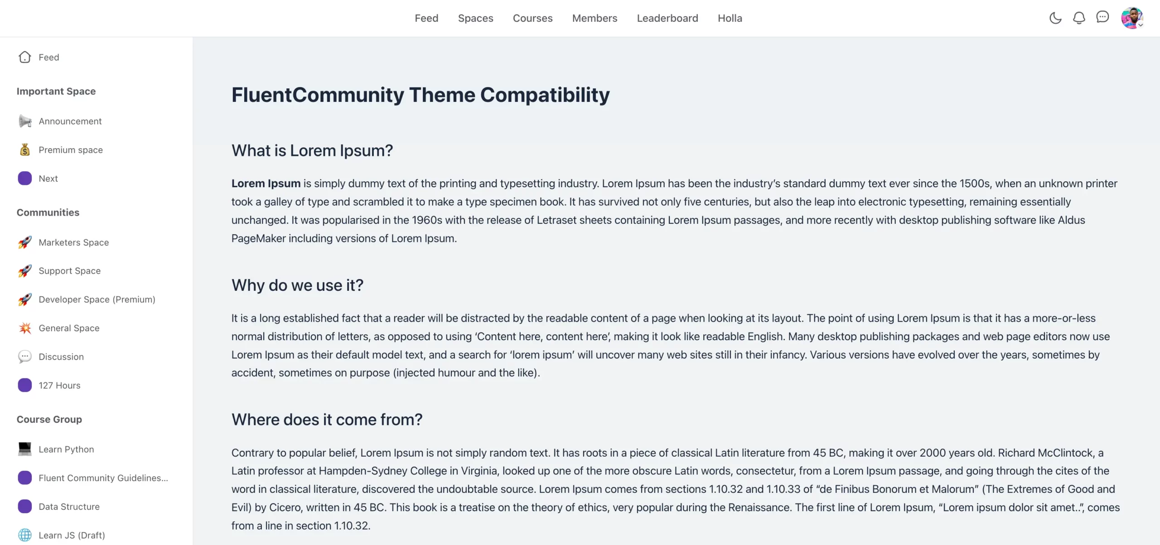Open the Holla link in the top navigation
The height and width of the screenshot is (545, 1160).
(730, 18)
